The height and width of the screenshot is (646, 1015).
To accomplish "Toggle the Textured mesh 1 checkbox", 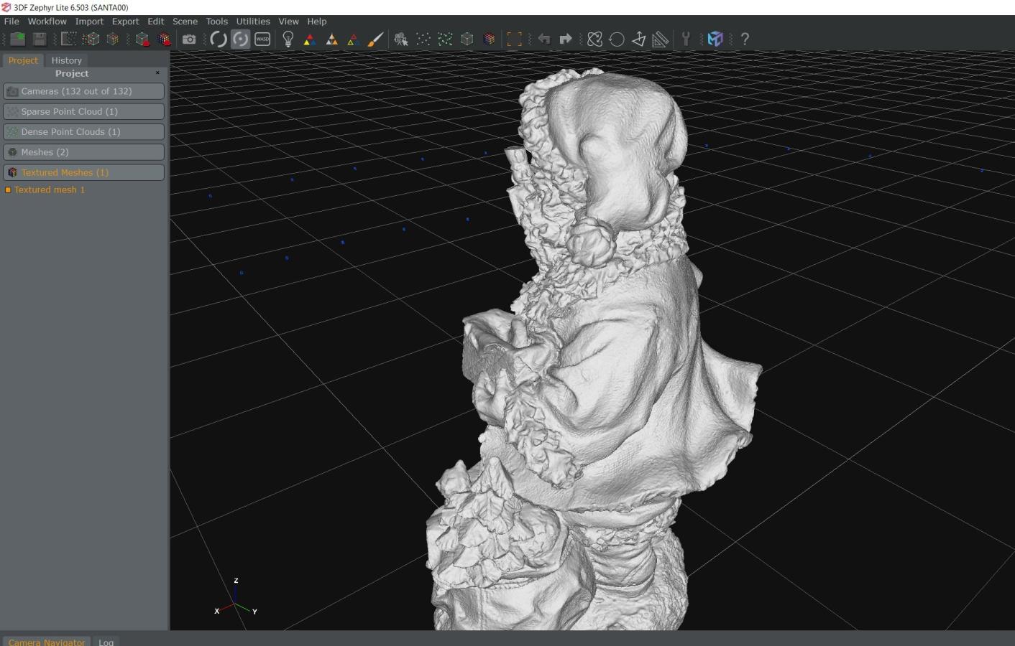I will [8, 190].
